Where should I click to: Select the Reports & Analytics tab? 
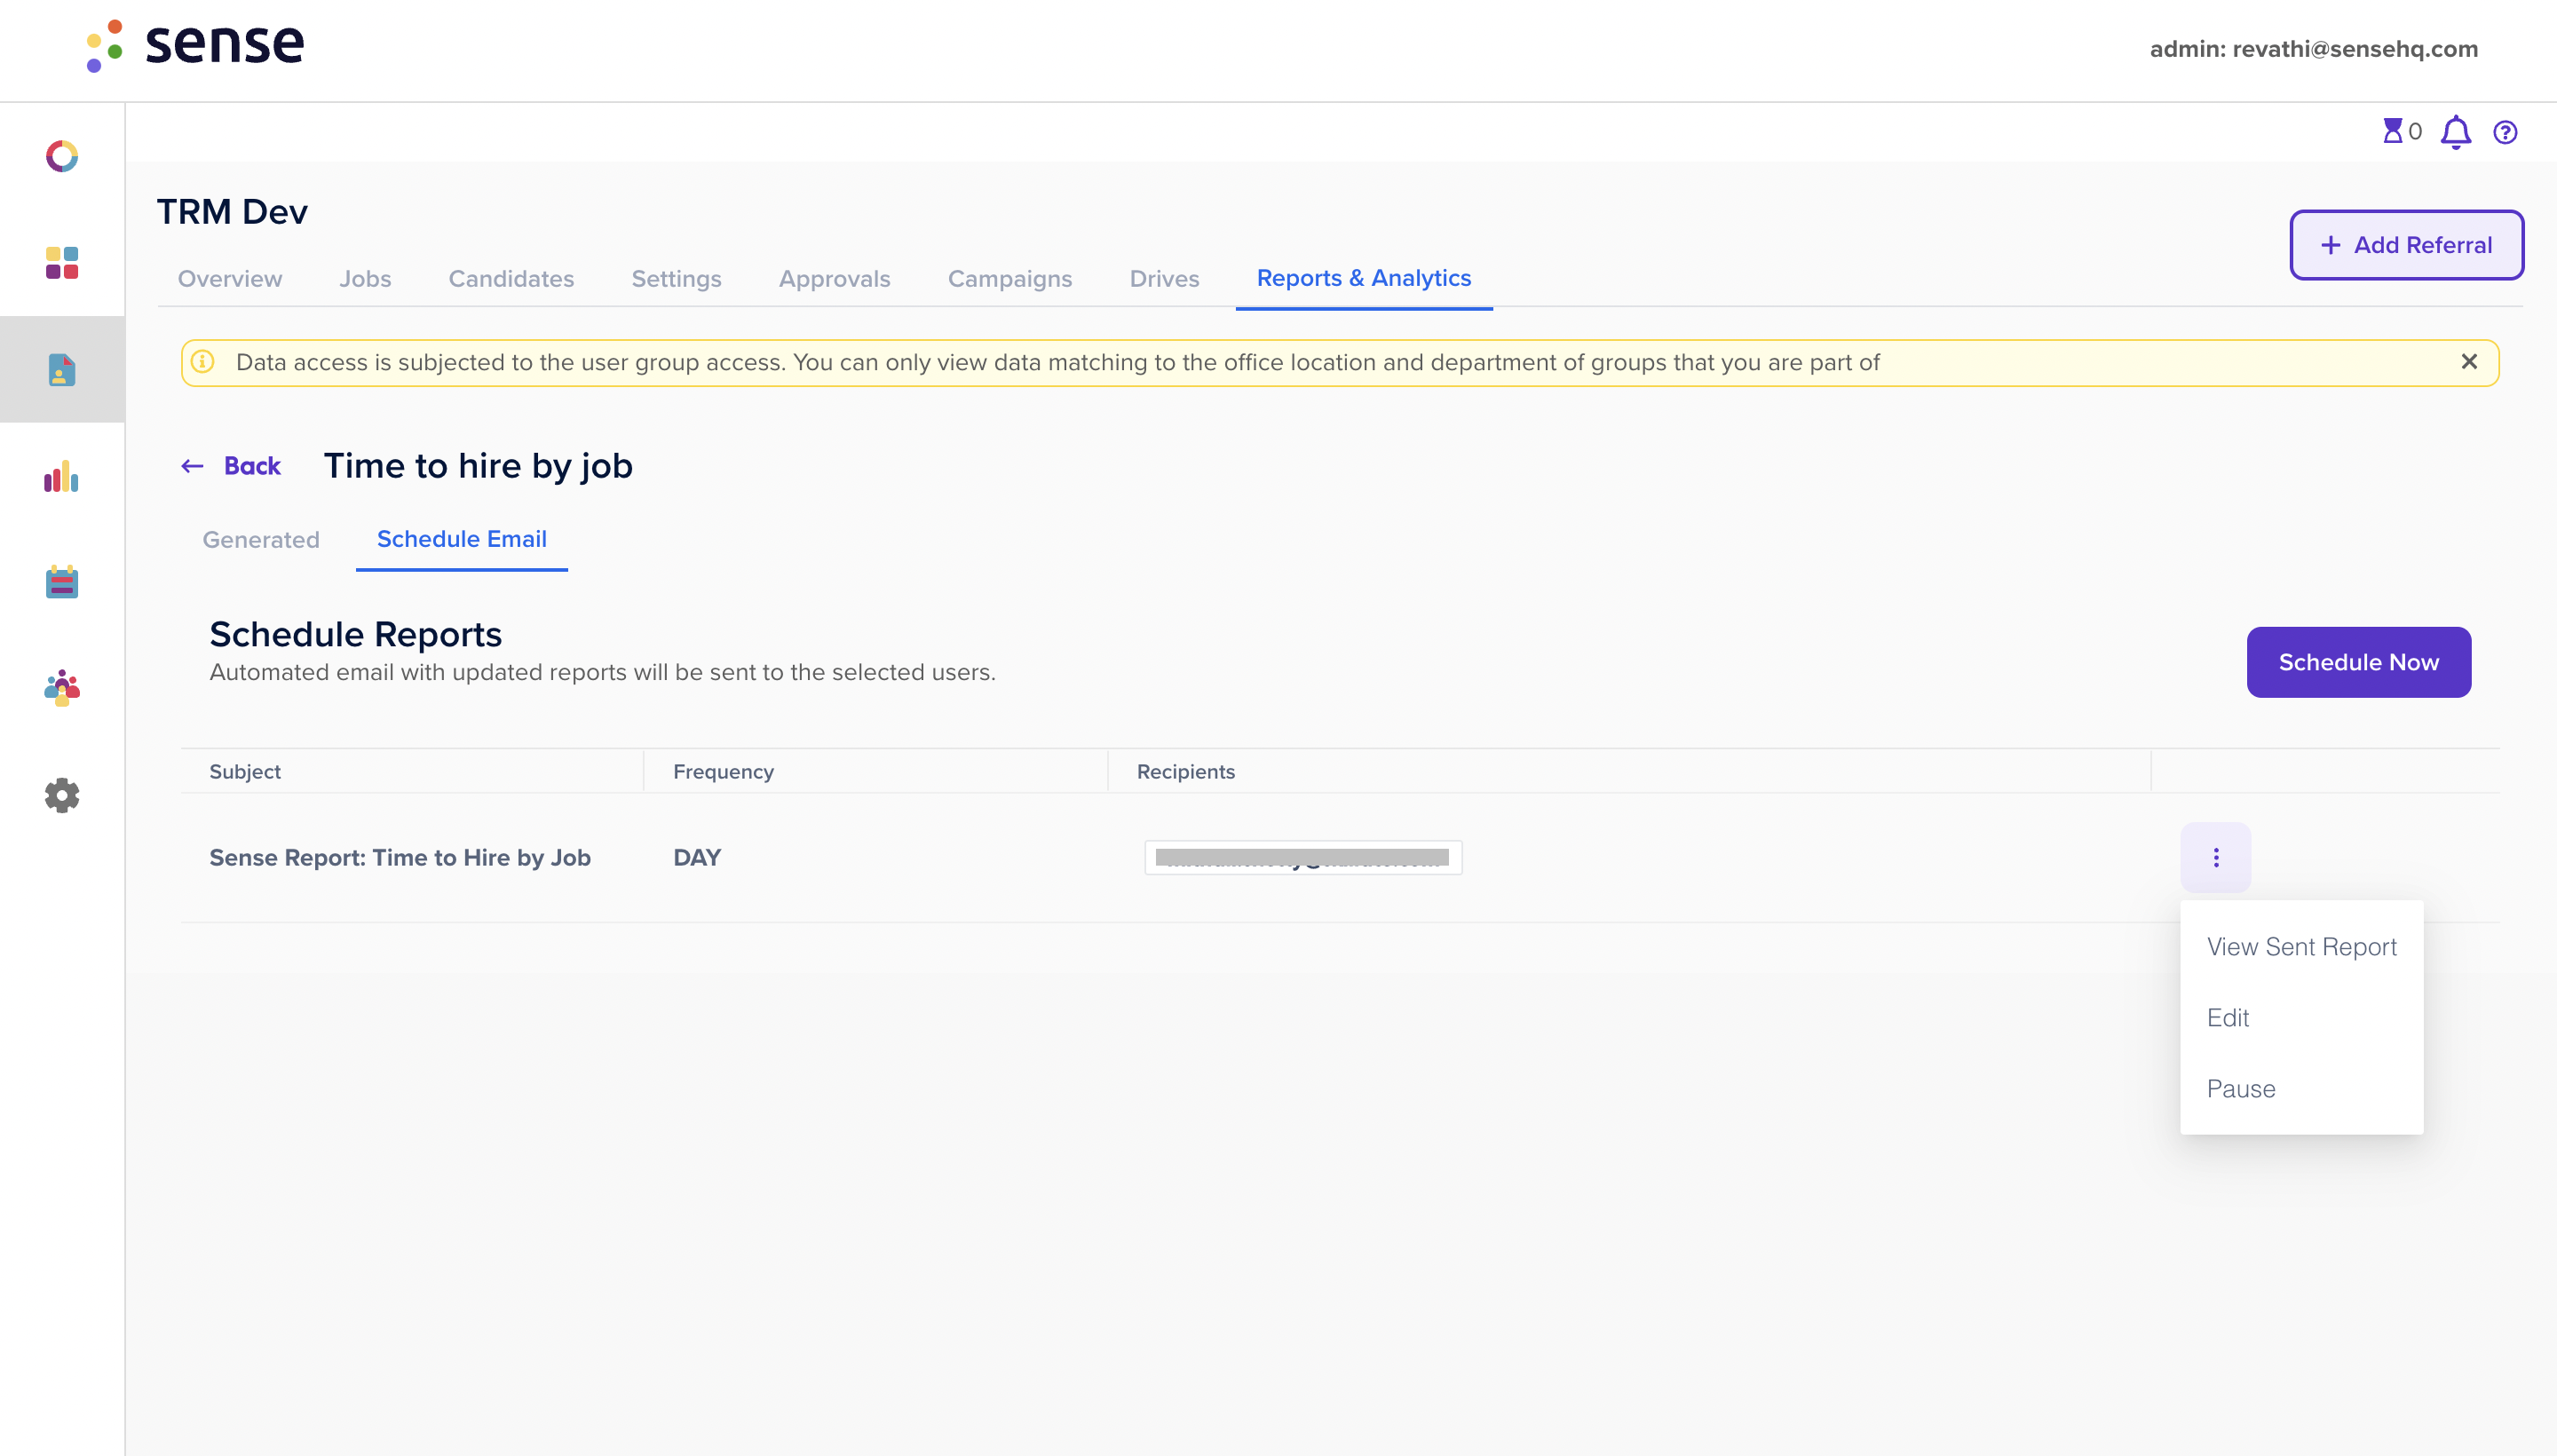click(1364, 278)
